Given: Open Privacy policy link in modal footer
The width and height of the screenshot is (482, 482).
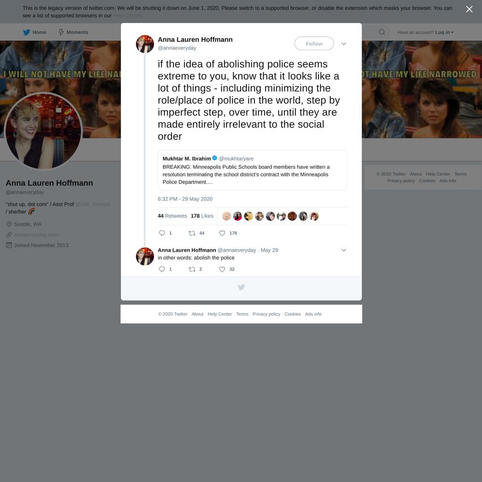Looking at the screenshot, I should click(266, 314).
